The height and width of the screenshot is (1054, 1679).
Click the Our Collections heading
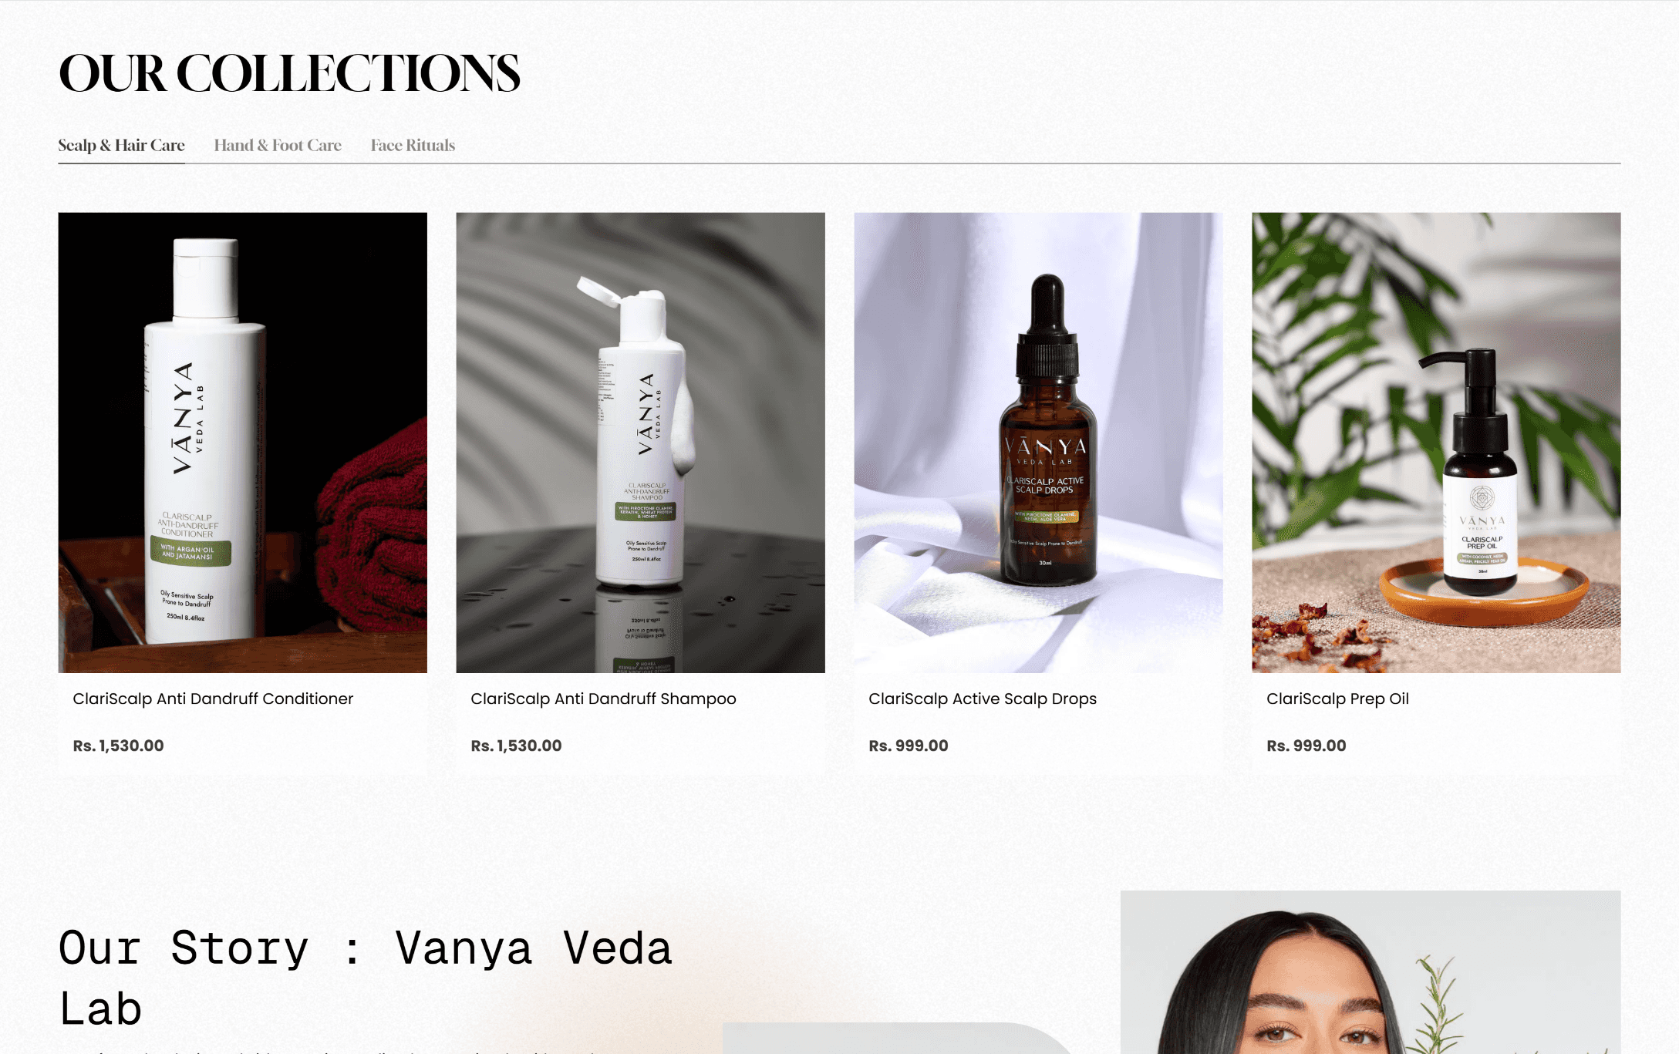coord(289,73)
